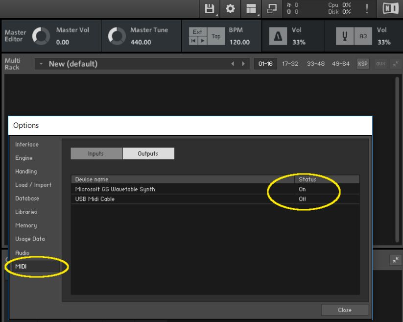Switch to rack page 49-64
The image size is (403, 322).
pyautogui.click(x=340, y=64)
